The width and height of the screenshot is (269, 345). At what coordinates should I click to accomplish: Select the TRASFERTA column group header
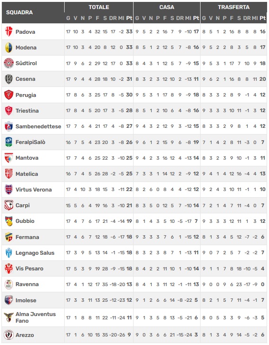[233, 7]
